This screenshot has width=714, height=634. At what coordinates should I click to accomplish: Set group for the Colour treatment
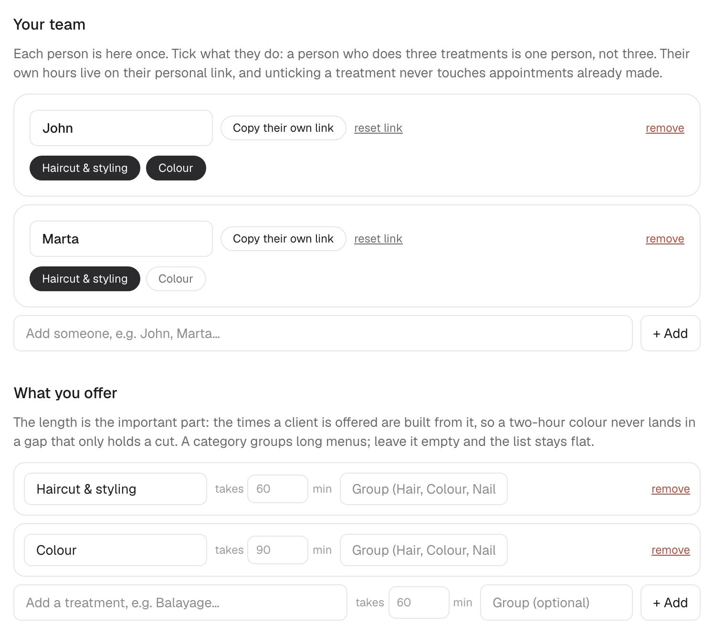pos(424,550)
